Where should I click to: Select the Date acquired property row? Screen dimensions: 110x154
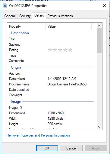[50, 90]
